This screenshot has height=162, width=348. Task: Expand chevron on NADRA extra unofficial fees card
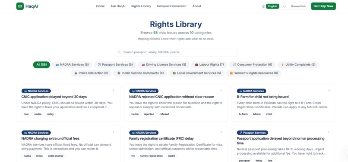(x=114, y=132)
